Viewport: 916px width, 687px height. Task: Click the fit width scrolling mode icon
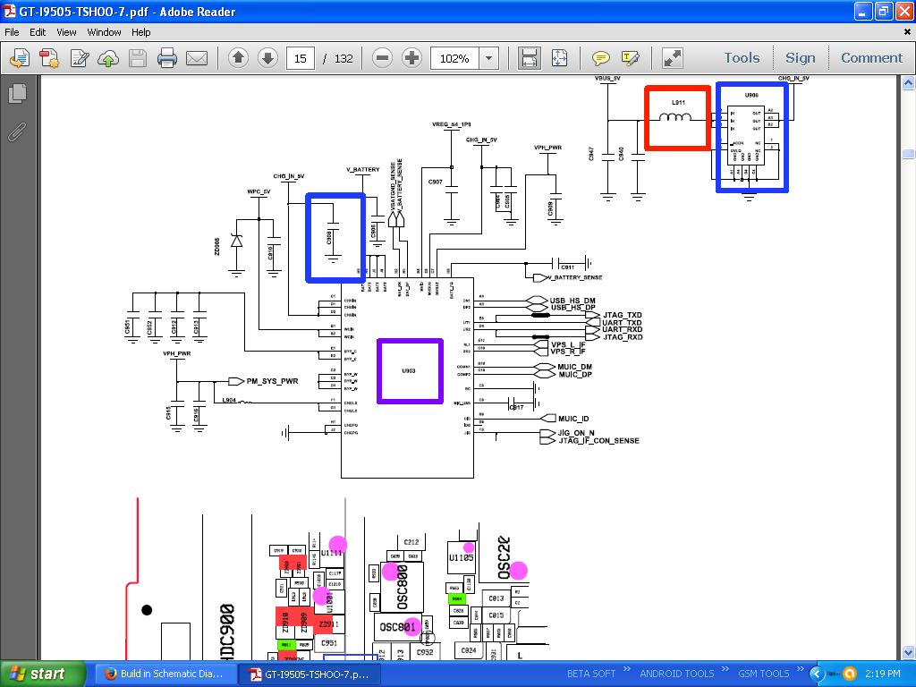pyautogui.click(x=529, y=58)
